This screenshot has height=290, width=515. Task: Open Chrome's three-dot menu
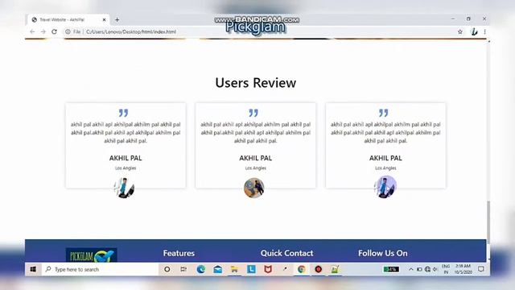click(x=484, y=31)
